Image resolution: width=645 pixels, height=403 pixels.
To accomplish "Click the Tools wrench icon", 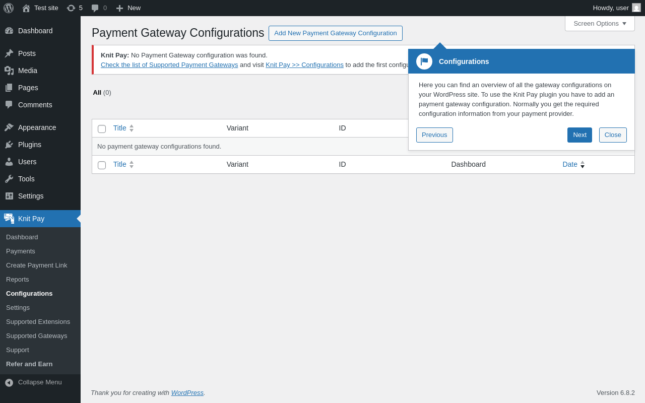I will coord(9,179).
